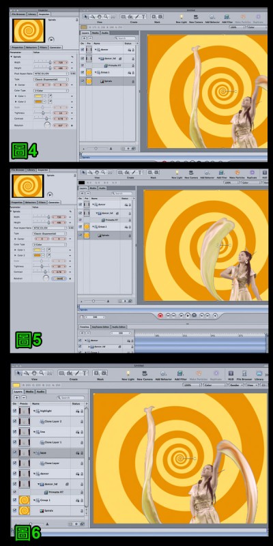
Task: Click the Color 1 swatch in figure 4 Inspector
Action: pyautogui.click(x=38, y=96)
